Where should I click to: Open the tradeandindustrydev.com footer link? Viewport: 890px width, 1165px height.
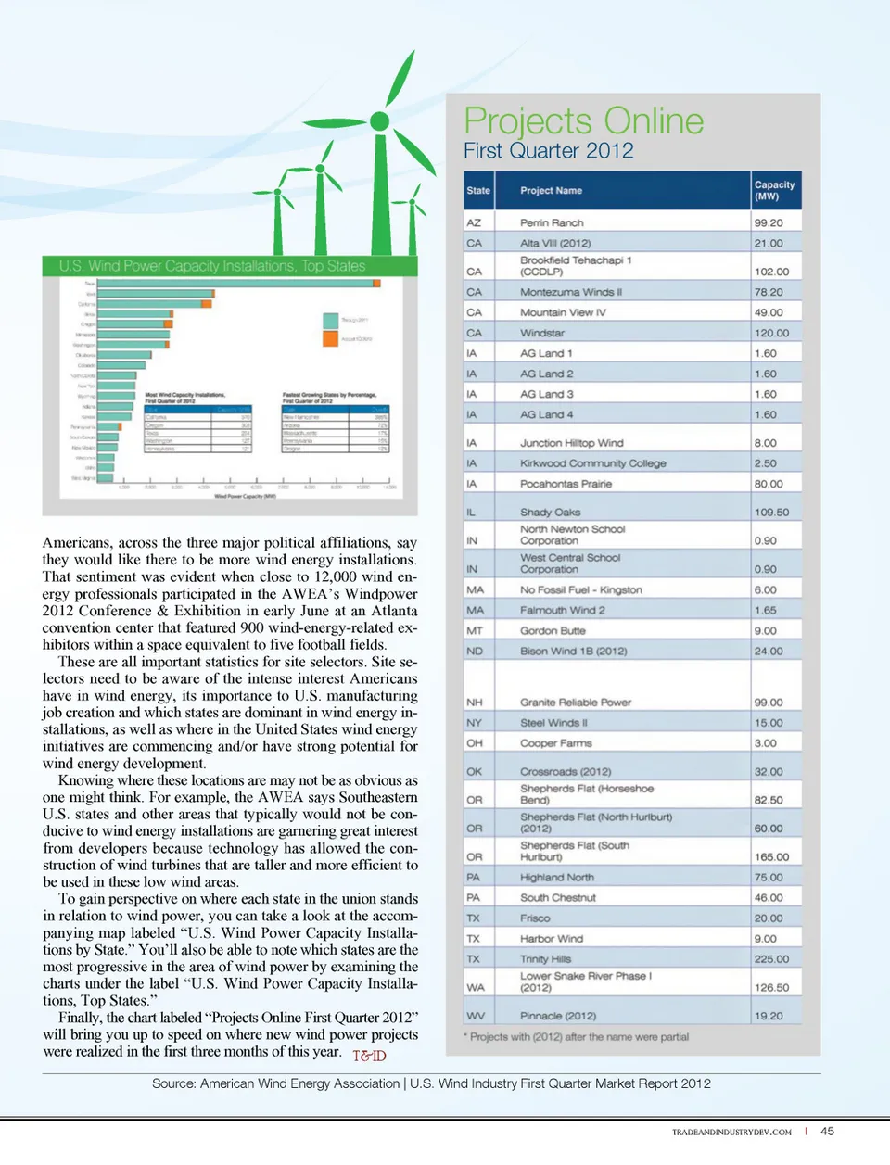731,1132
